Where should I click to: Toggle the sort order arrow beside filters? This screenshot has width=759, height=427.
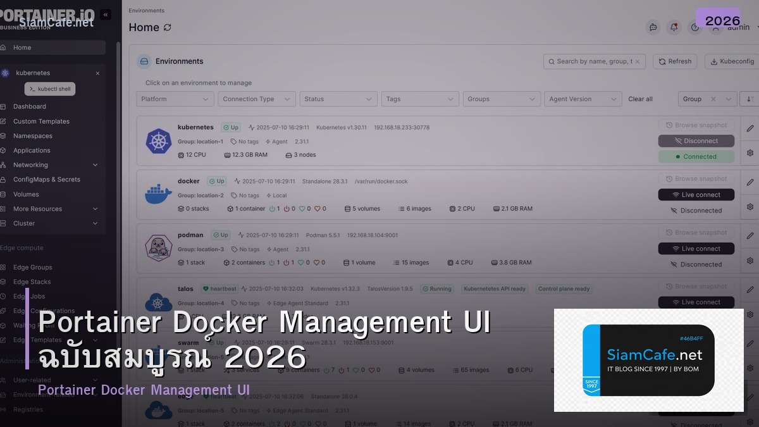(749, 99)
